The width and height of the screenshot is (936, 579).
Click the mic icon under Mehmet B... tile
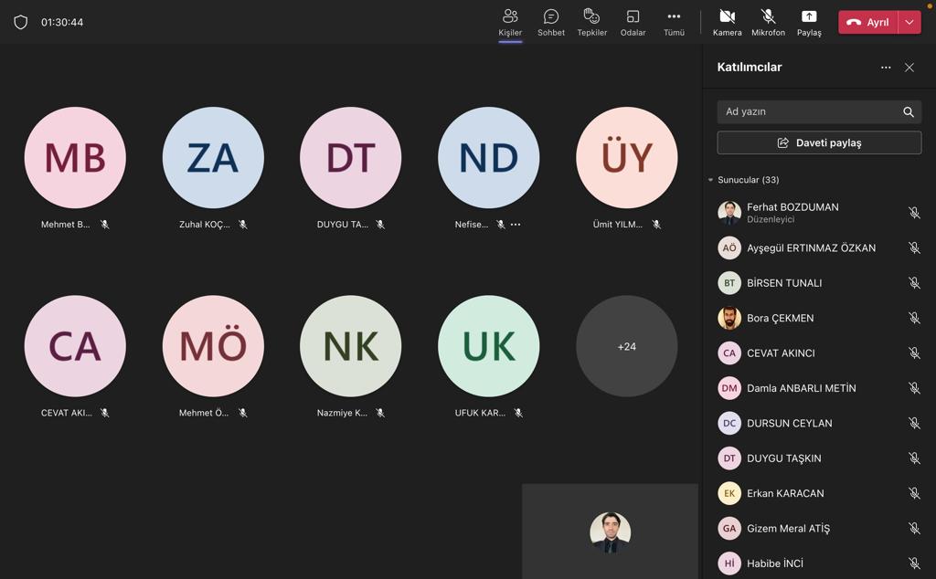(x=104, y=225)
